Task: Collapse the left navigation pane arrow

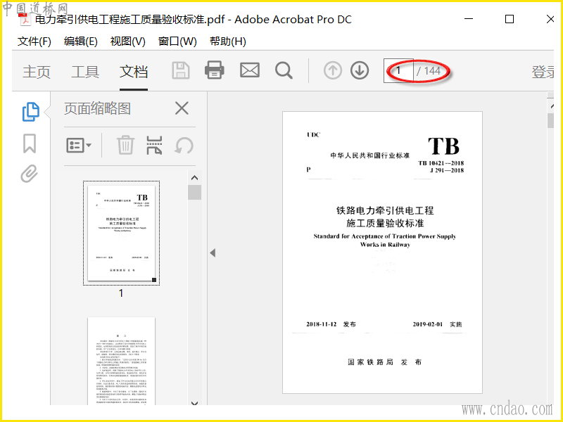Action: 213,253
